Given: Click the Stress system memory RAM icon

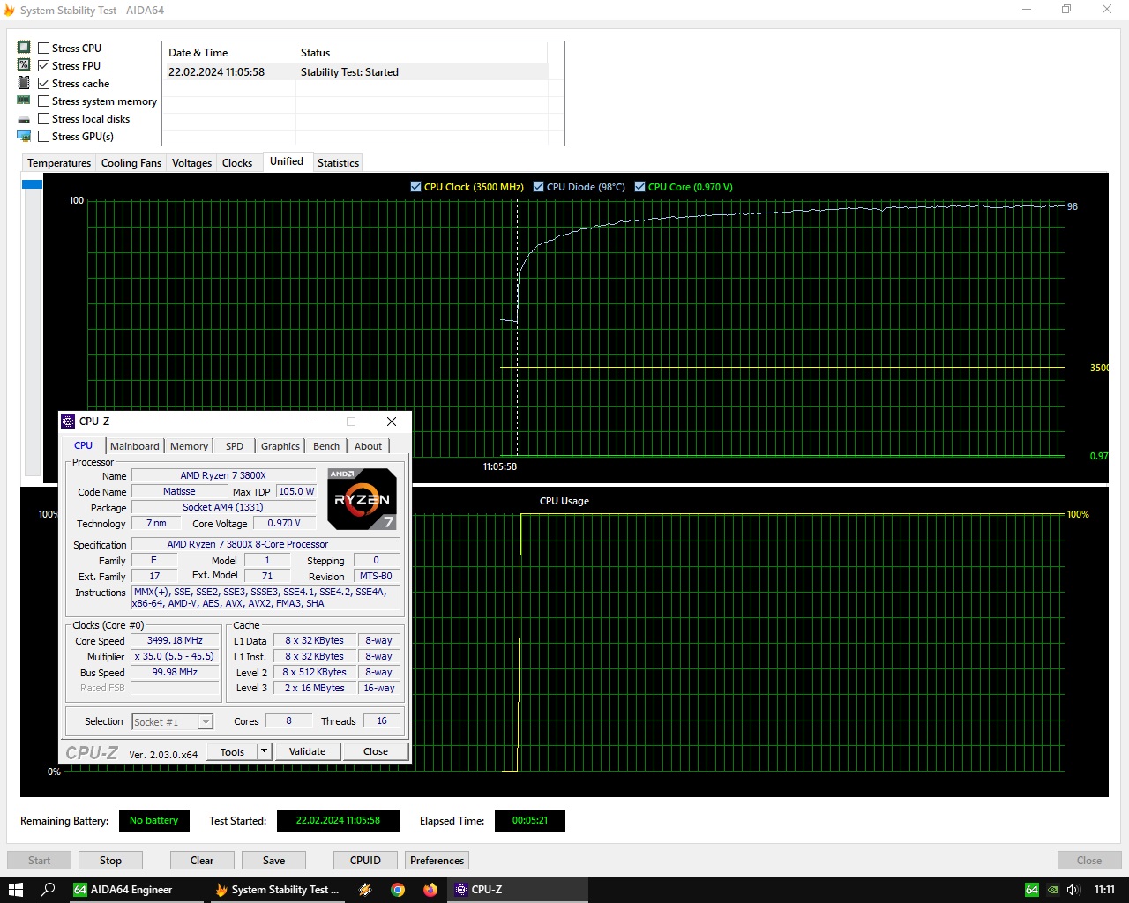Looking at the screenshot, I should (24, 101).
